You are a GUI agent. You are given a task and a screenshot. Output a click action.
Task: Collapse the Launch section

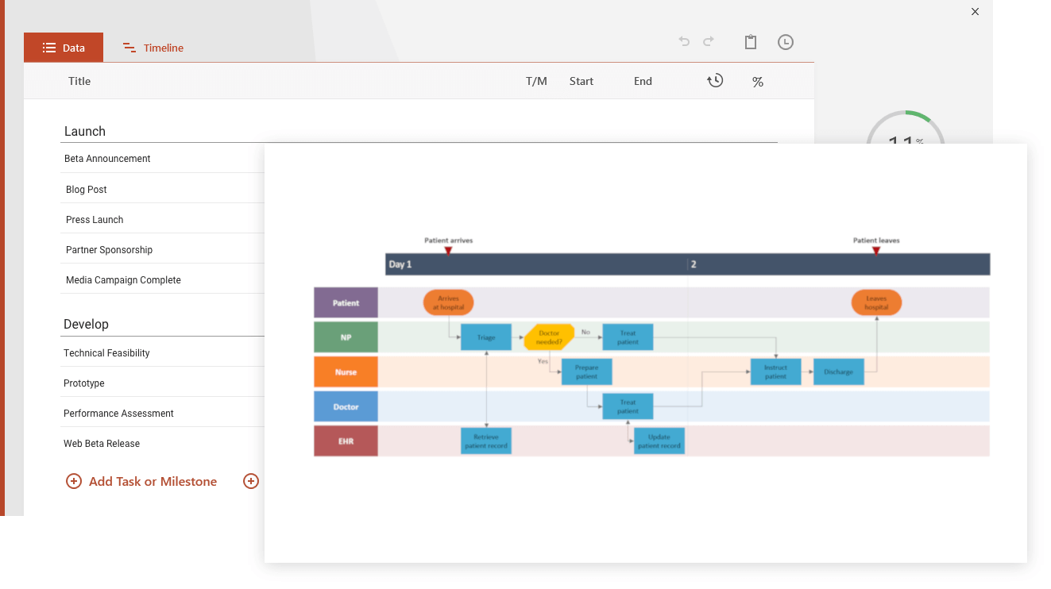click(84, 131)
